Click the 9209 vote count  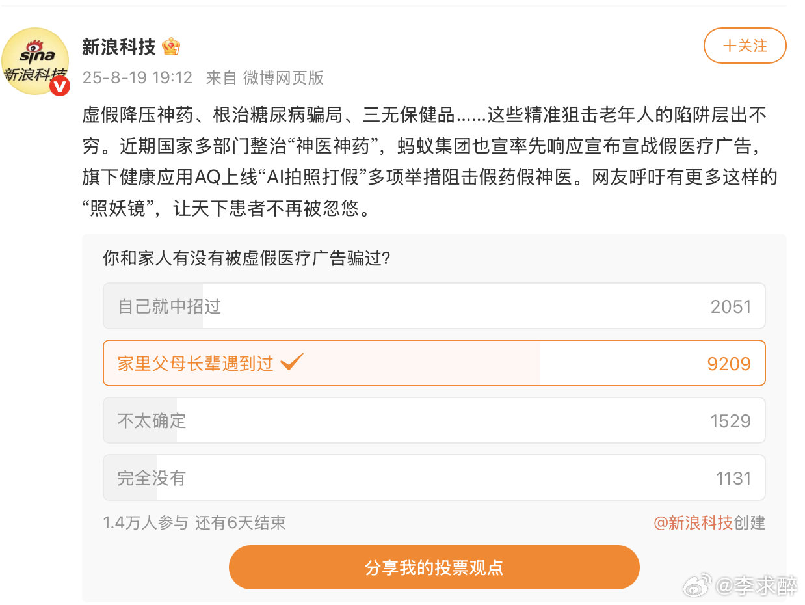pyautogui.click(x=729, y=364)
